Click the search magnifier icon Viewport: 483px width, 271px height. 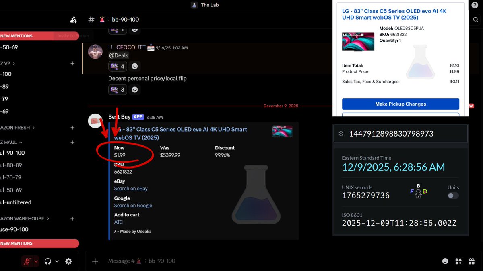(476, 20)
